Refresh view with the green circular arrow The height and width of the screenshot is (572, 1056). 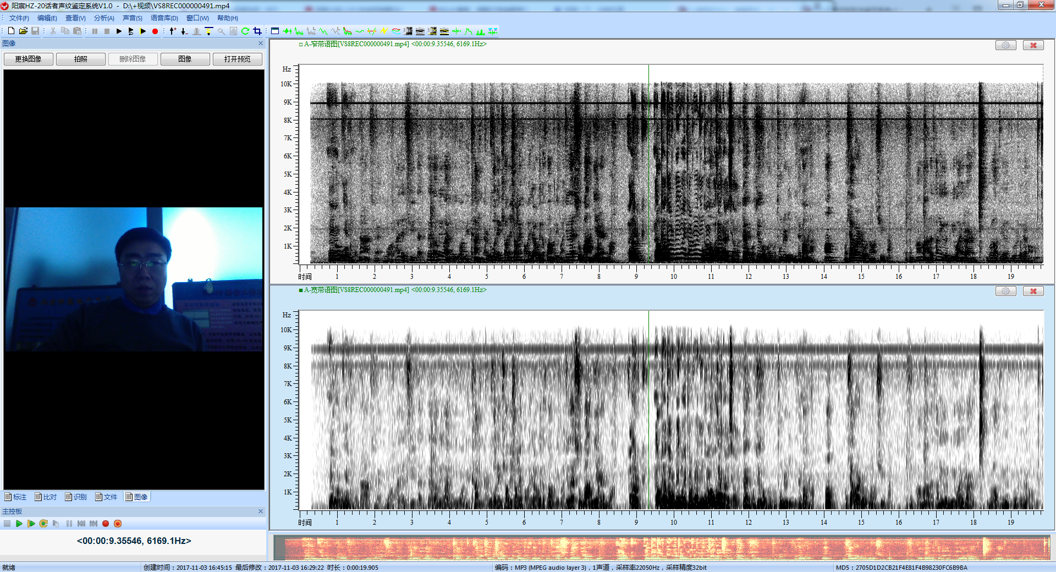pyautogui.click(x=245, y=31)
